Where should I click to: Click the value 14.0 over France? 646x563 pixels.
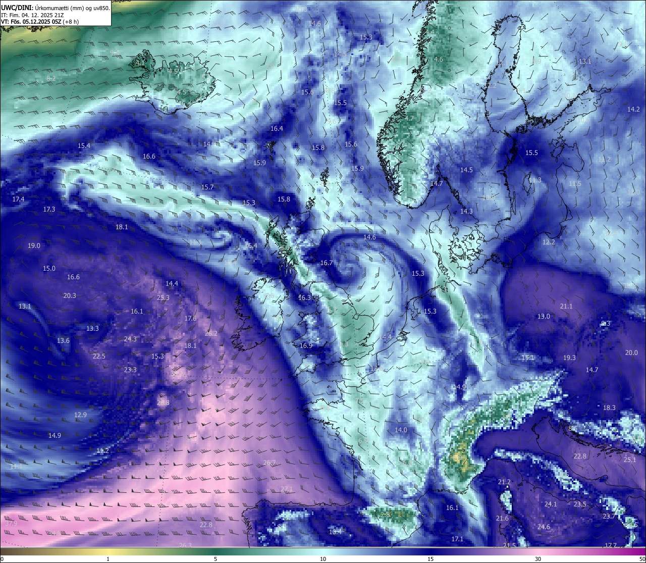(x=401, y=430)
